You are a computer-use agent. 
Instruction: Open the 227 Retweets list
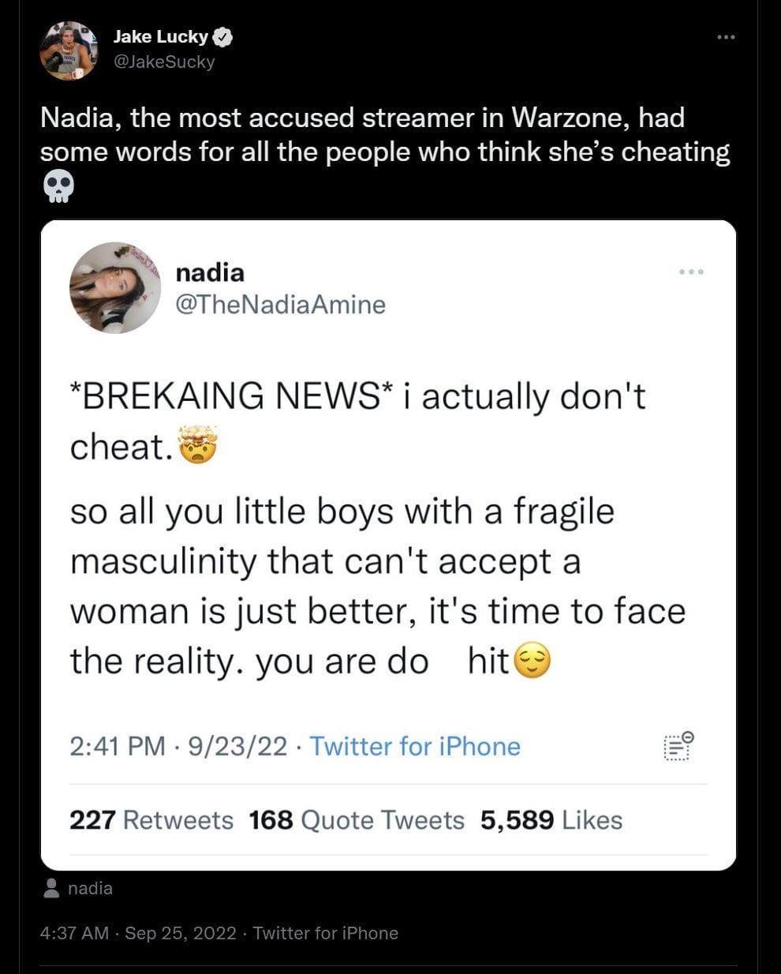point(151,820)
